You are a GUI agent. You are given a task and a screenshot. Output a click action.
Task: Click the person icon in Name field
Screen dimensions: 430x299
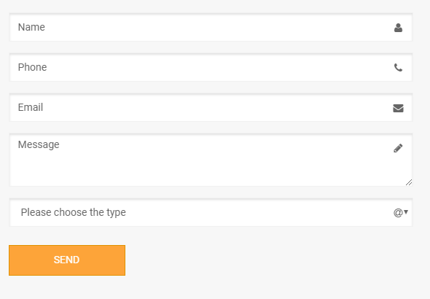398,28
